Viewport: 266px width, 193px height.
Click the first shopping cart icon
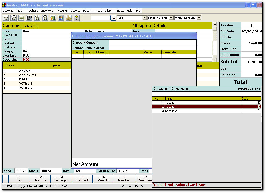click(6, 18)
